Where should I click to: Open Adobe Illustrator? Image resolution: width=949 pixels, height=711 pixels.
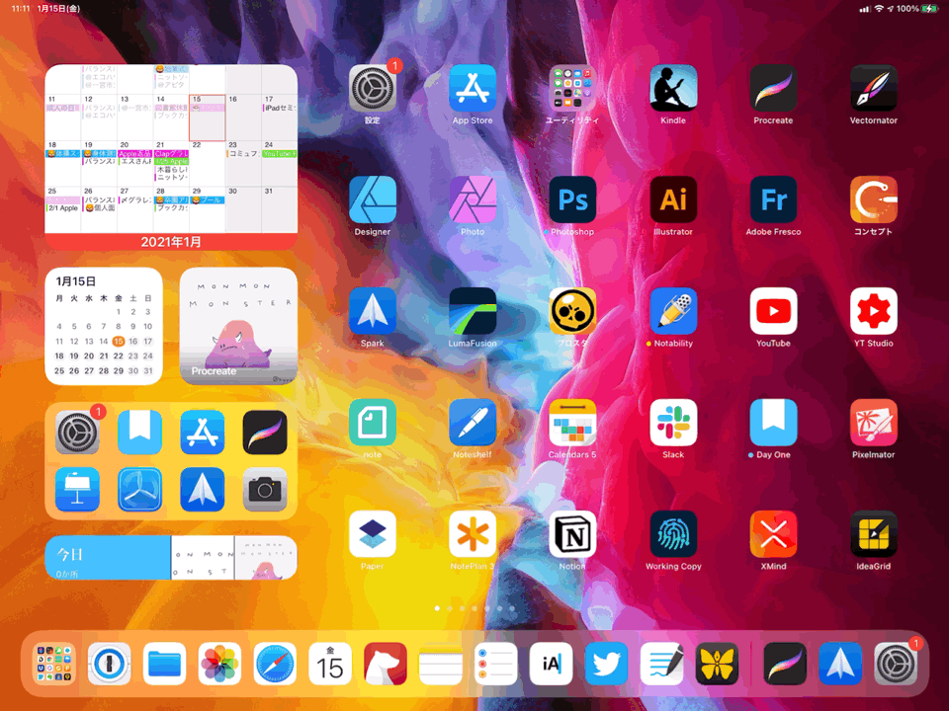[673, 199]
